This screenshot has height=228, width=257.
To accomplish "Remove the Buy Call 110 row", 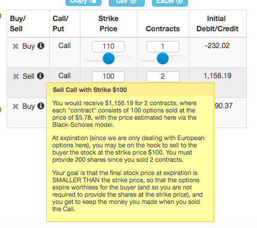I will pyautogui.click(x=16, y=46).
